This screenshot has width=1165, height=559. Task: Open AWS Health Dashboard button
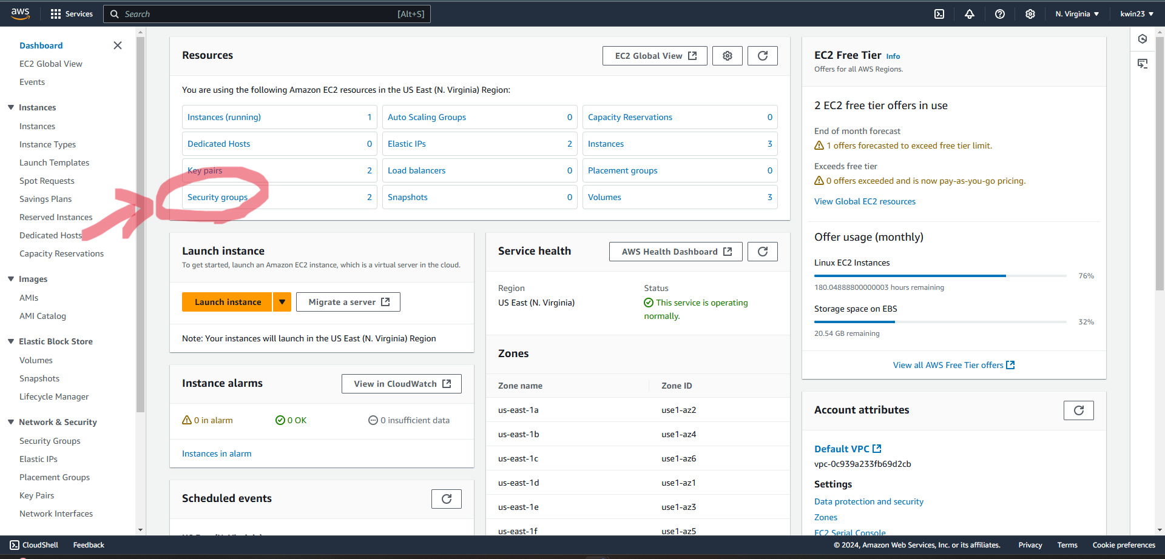coord(676,252)
